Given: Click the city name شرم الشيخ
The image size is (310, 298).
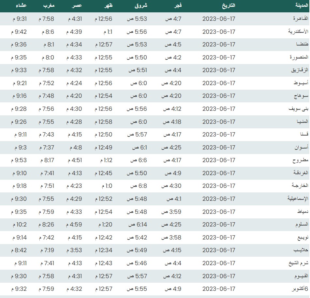Looking at the screenshot, I should (296, 263).
